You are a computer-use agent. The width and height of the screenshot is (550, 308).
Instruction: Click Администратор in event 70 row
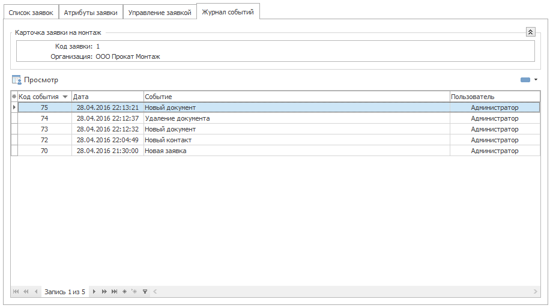point(495,151)
